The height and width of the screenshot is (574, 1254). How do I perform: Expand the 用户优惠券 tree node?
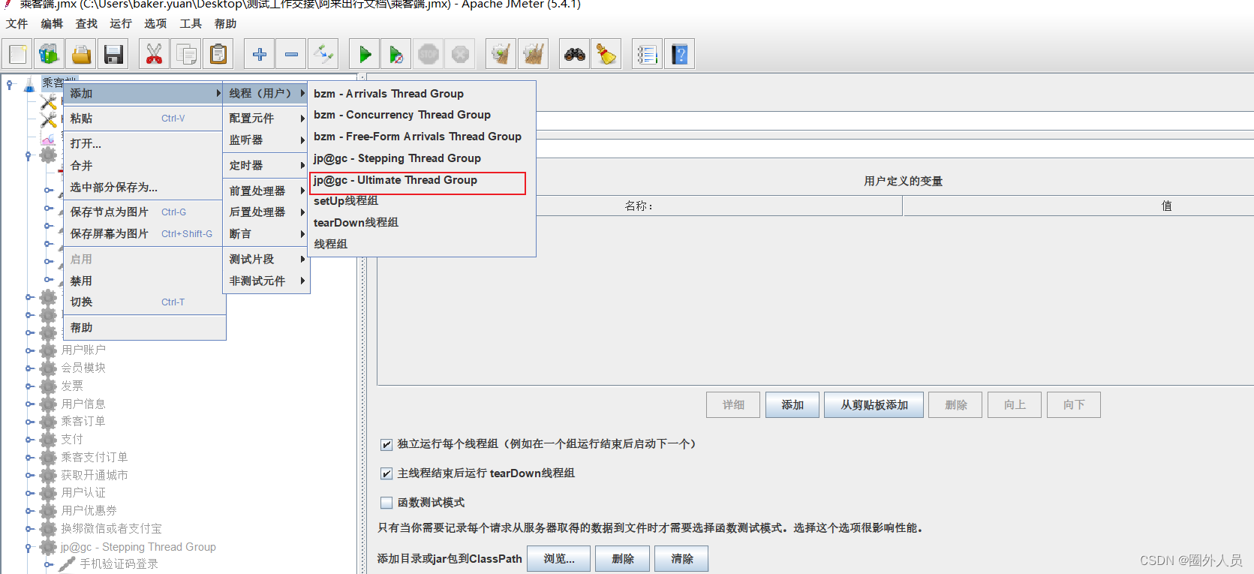tap(30, 511)
